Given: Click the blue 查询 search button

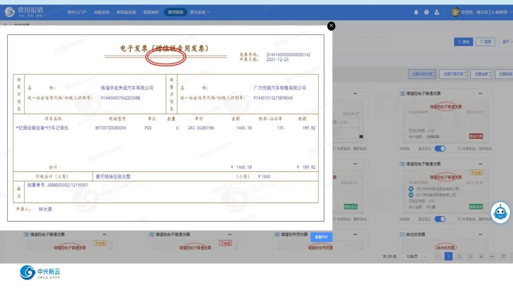Looking at the screenshot, I should (x=463, y=42).
